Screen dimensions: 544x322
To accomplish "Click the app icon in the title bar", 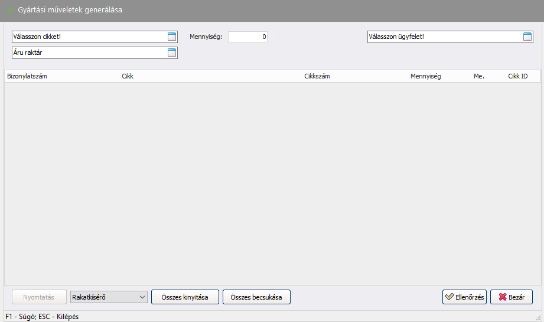I will [x=10, y=10].
